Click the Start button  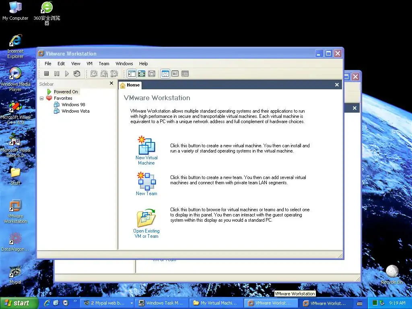19,303
